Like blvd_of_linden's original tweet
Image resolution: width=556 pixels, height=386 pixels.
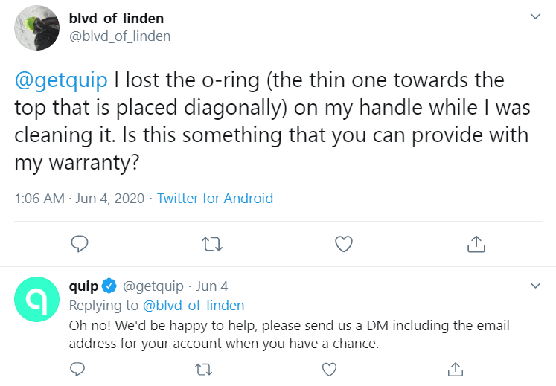click(343, 243)
